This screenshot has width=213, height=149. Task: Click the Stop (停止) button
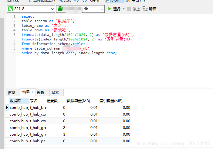pyautogui.click(x=134, y=9)
